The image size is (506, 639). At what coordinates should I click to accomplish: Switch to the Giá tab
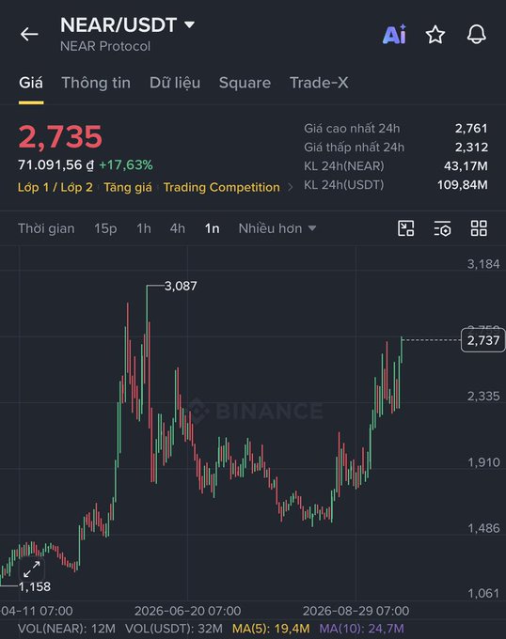pos(31,83)
